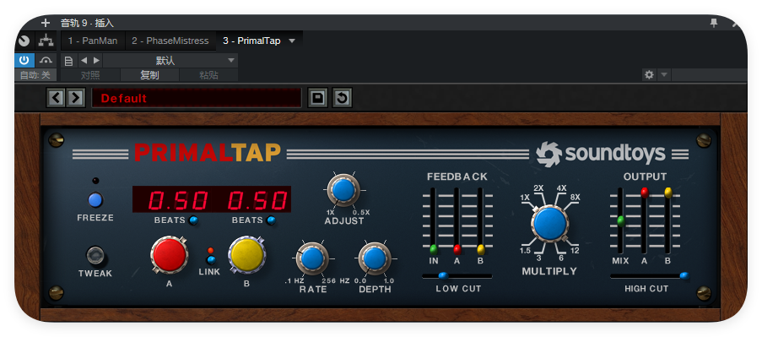The image size is (762, 337).
Task: Toggle BEATS mode for delay A
Action: tap(193, 220)
